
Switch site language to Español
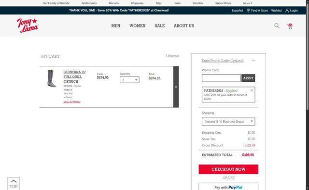(x=237, y=11)
